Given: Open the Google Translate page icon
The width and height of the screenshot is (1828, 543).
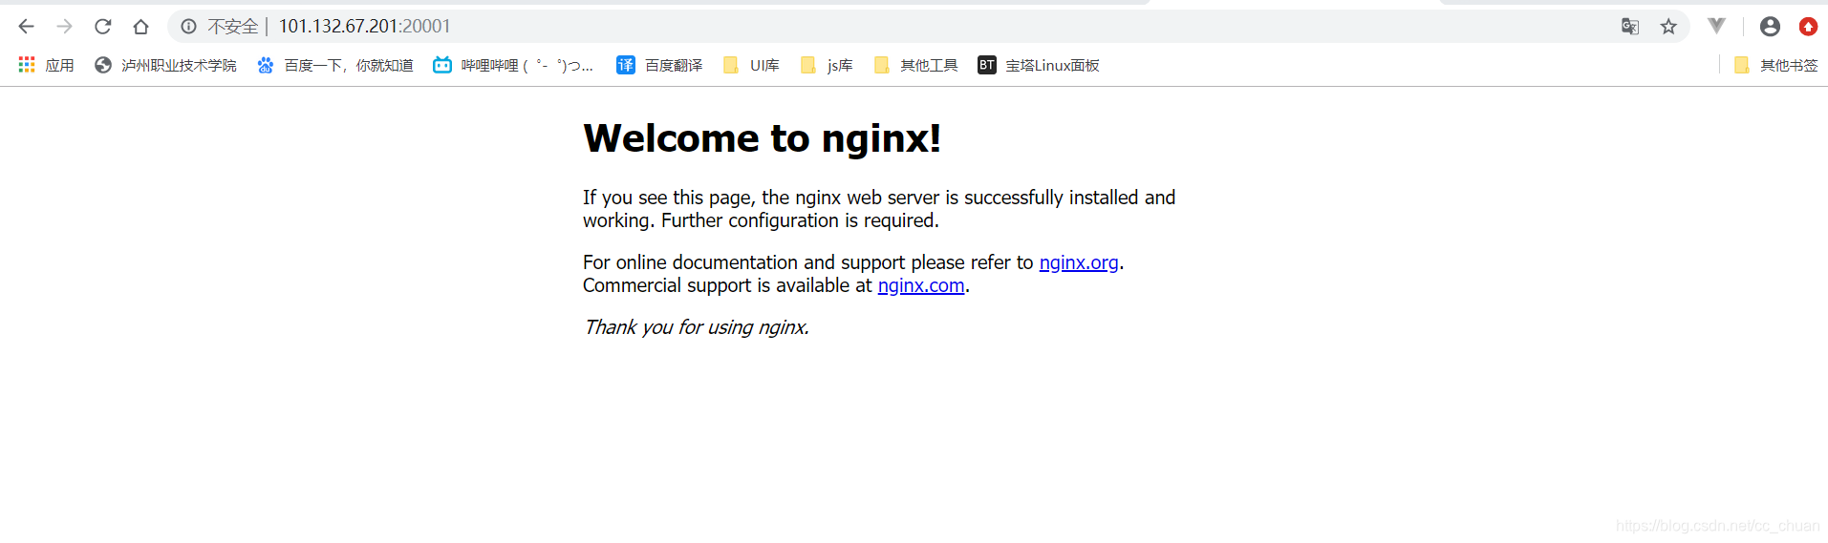Looking at the screenshot, I should click(1630, 27).
